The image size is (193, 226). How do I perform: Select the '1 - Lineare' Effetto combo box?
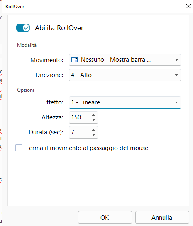[x=125, y=102]
